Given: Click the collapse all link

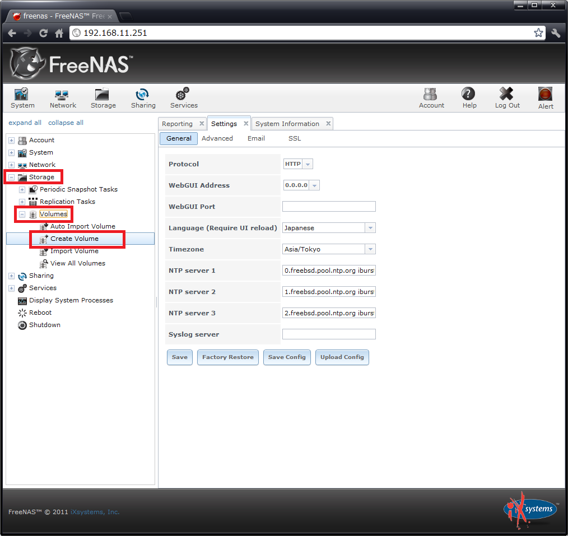Looking at the screenshot, I should point(66,123).
